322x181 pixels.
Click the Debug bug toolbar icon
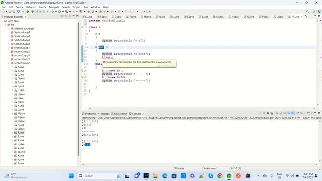coord(53,12)
